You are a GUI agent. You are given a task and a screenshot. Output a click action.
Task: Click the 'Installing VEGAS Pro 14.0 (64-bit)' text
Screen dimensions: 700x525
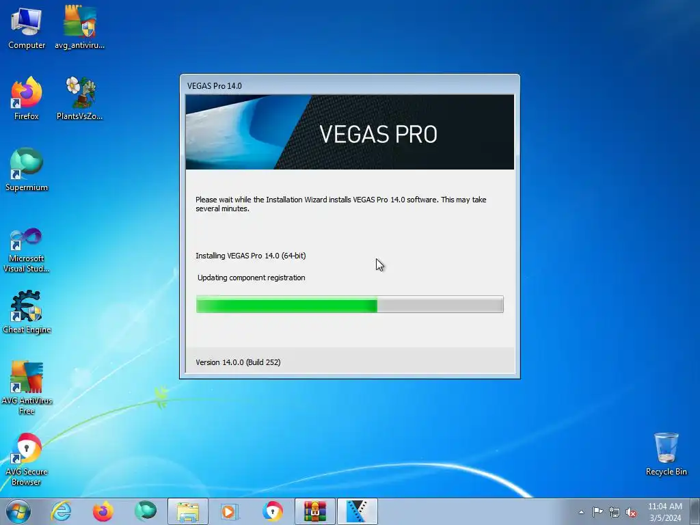(x=250, y=256)
